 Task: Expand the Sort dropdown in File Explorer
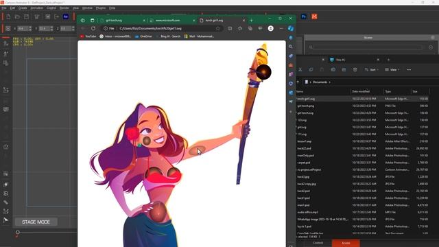[372, 69]
